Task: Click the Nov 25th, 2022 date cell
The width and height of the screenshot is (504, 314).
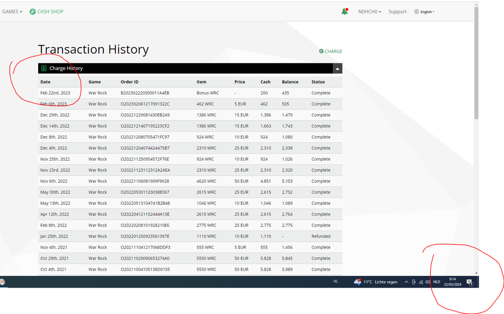Action: (x=55, y=159)
